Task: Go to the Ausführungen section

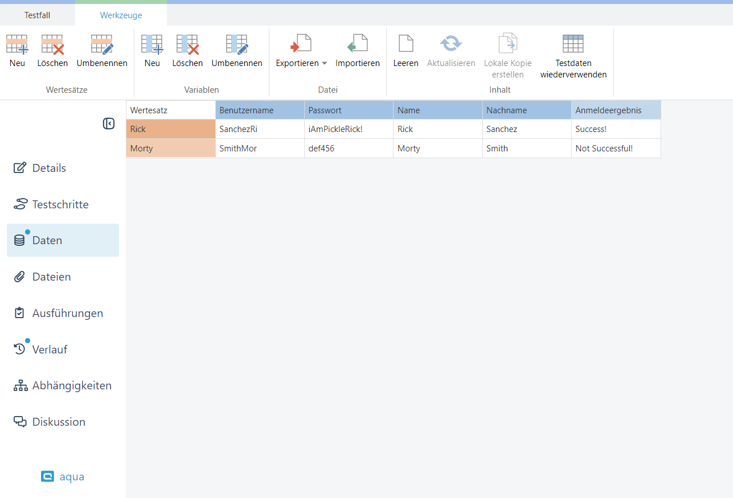Action: (67, 313)
